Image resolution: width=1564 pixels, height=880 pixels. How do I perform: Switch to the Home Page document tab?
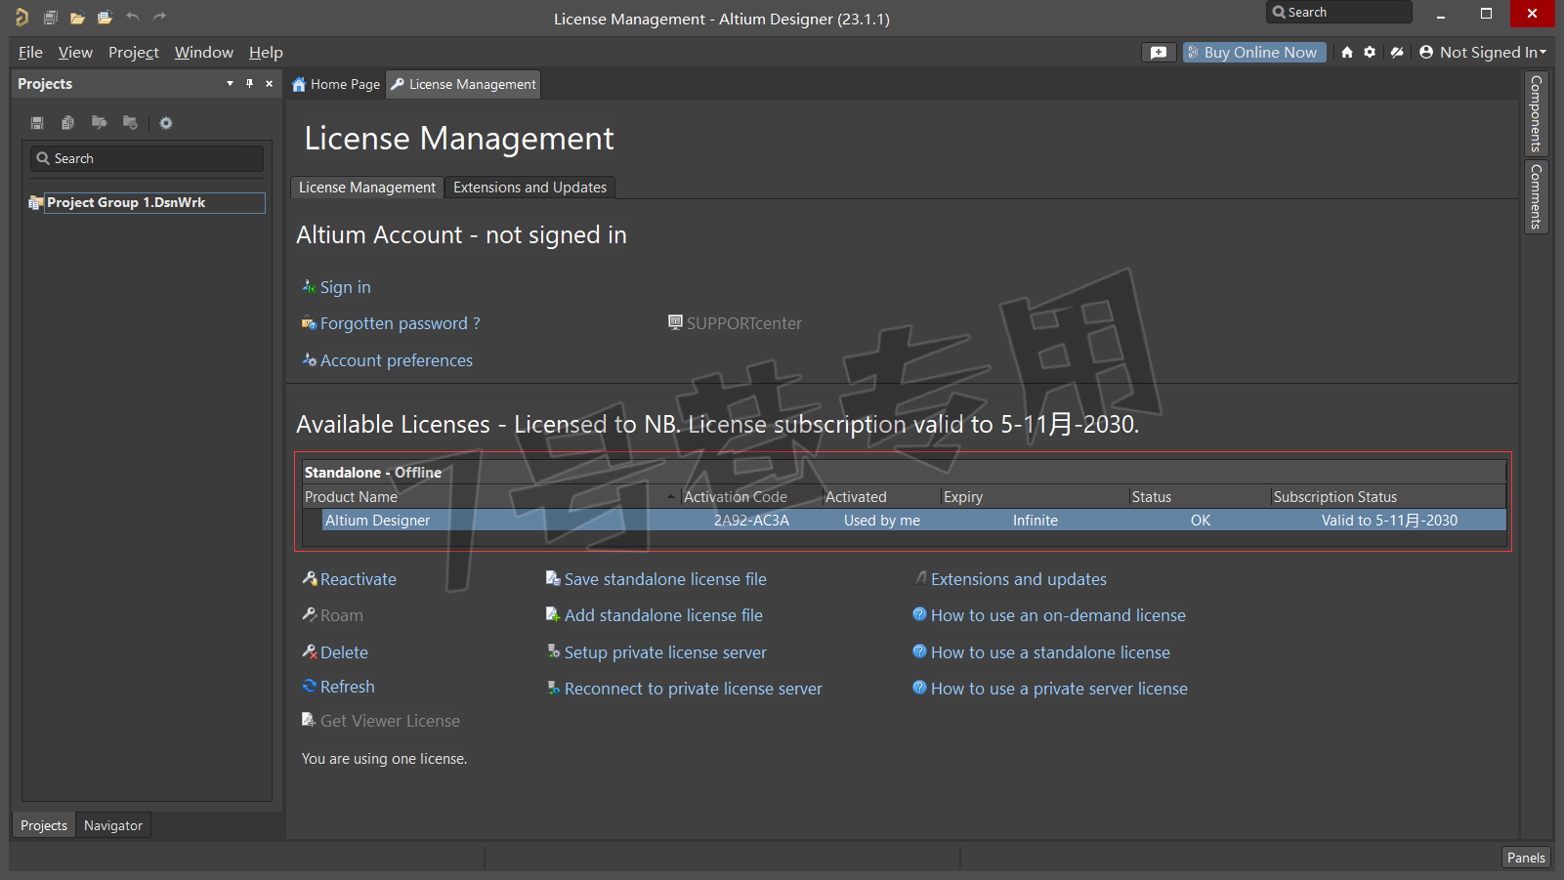[336, 85]
